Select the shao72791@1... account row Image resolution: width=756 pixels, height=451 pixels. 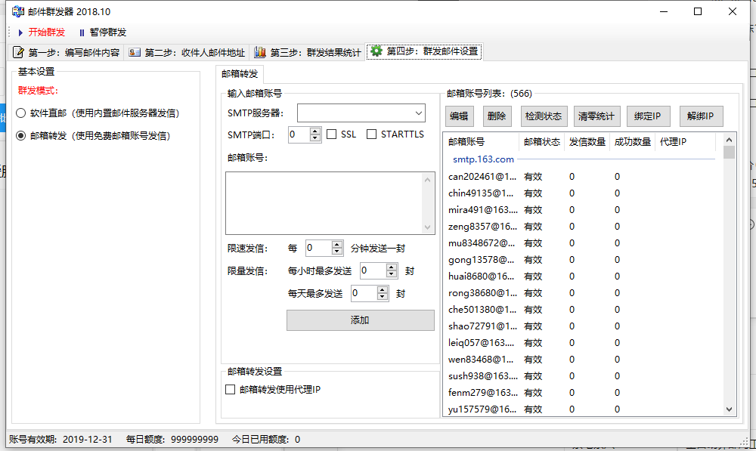578,326
